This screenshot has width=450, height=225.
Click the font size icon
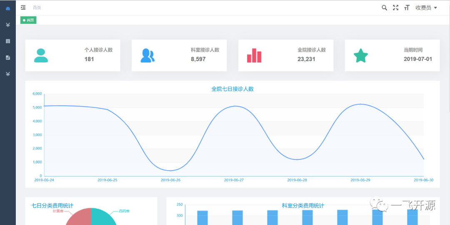[407, 7]
